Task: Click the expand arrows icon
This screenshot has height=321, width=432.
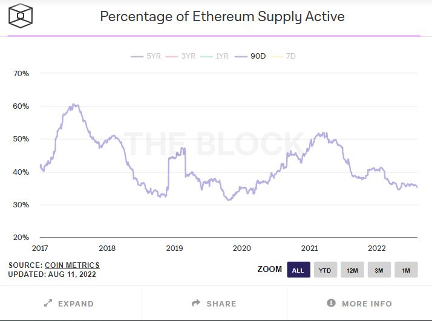Action: pyautogui.click(x=48, y=303)
